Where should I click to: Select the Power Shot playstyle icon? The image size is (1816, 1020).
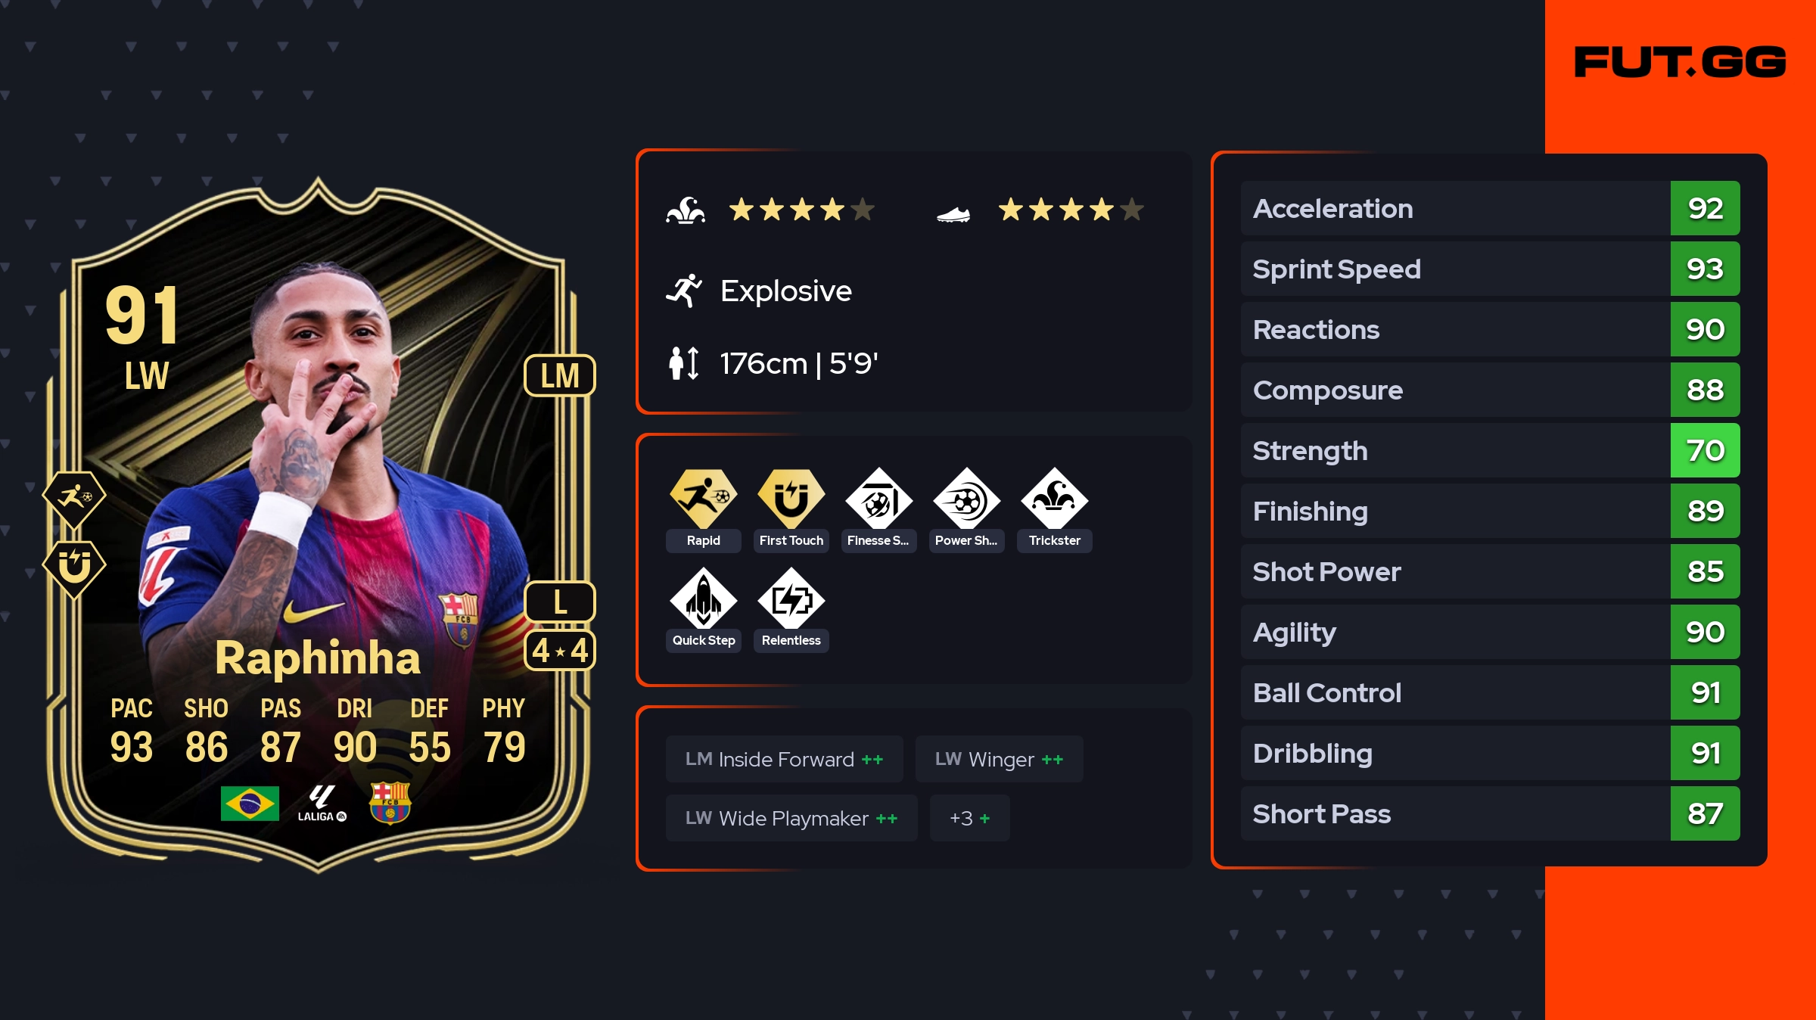[966, 498]
